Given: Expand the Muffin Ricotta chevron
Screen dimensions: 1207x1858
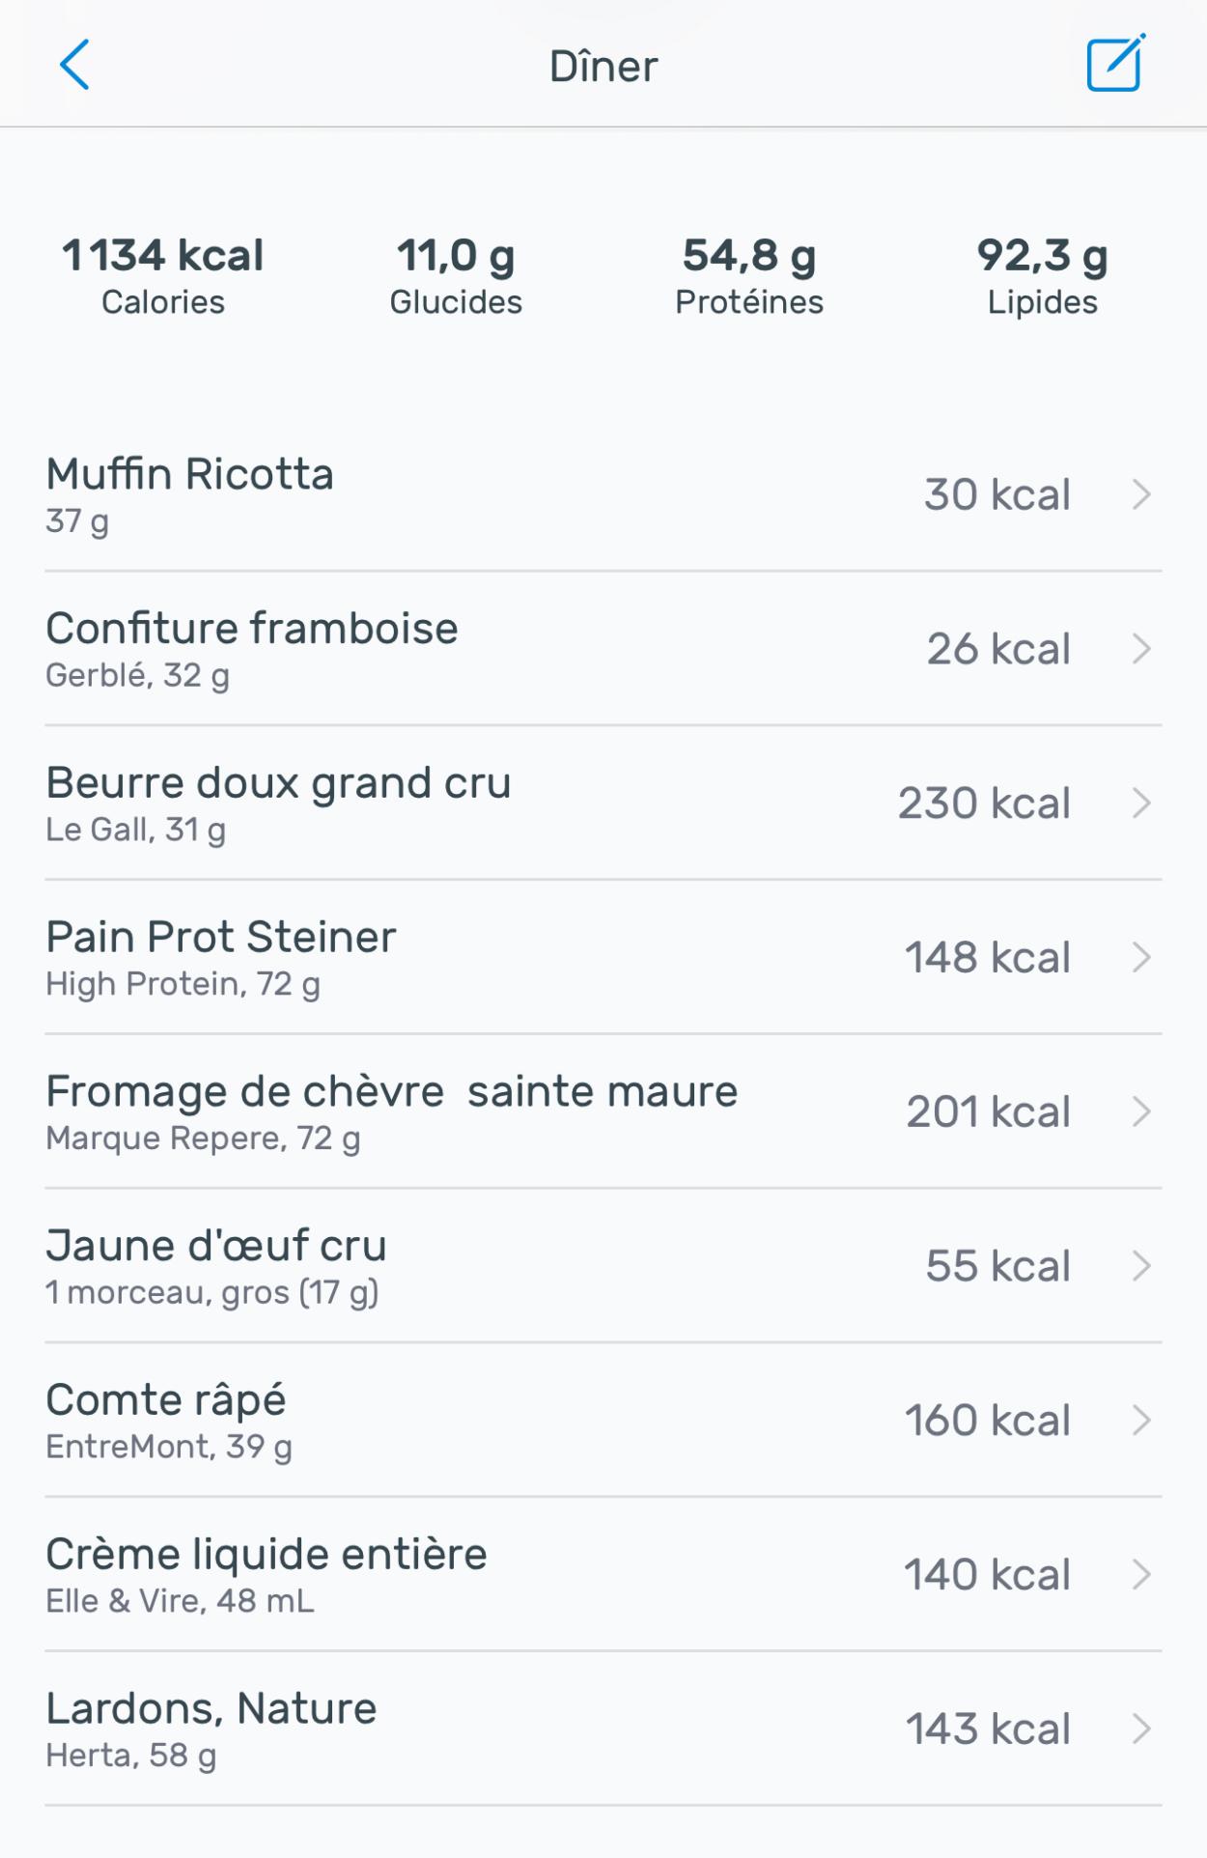Looking at the screenshot, I should pos(1141,494).
